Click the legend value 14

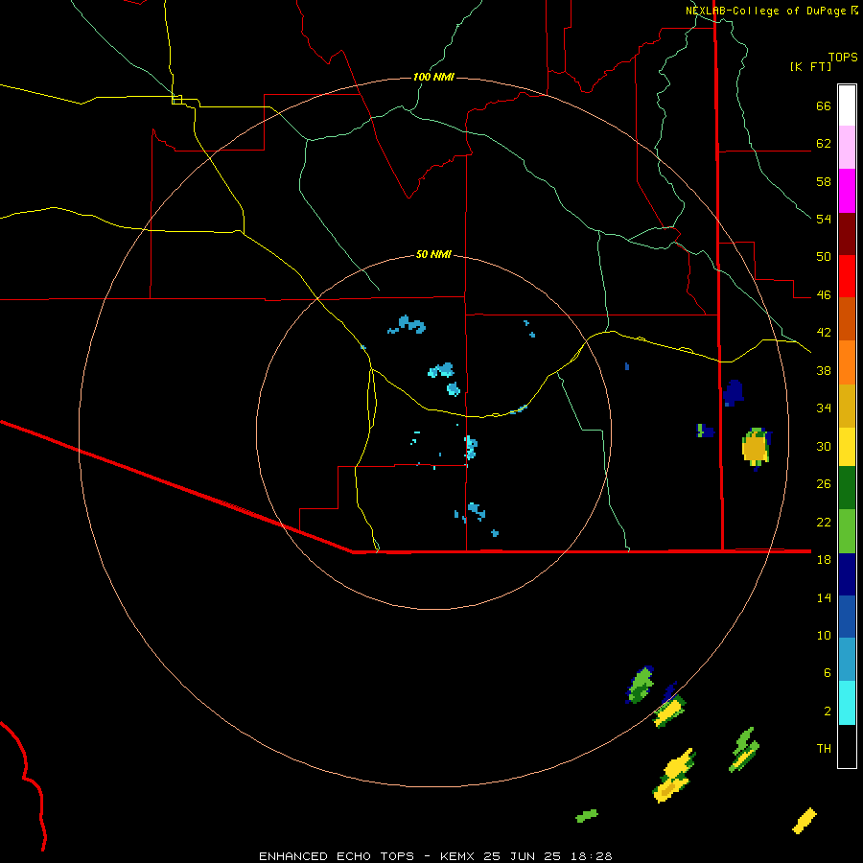tap(824, 597)
